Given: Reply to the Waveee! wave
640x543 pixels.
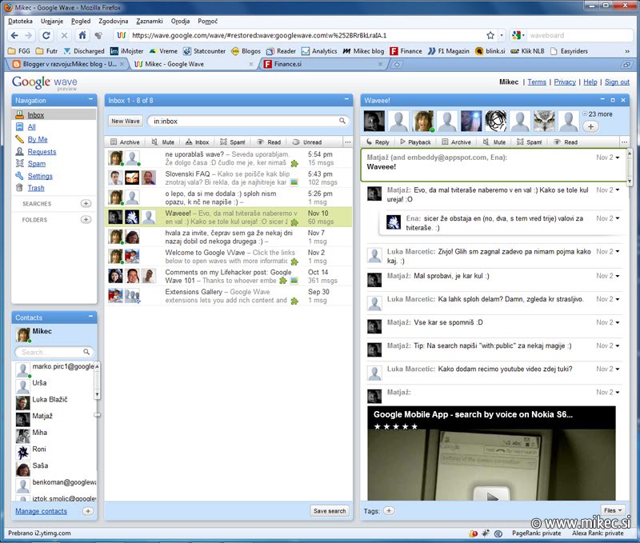Looking at the screenshot, I should tap(378, 142).
